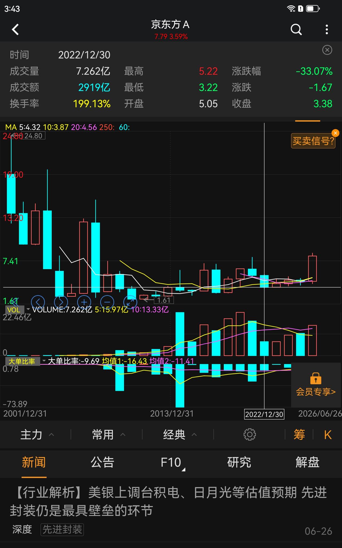
Task: Toggle the 筹 chip distribution view
Action: pyautogui.click(x=299, y=435)
